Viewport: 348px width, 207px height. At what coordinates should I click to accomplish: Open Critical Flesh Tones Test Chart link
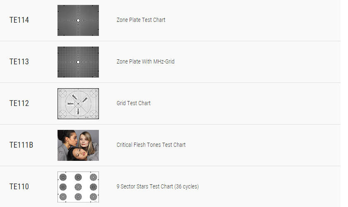(151, 145)
